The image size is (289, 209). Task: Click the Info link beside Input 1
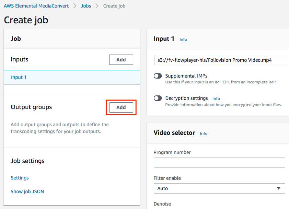[183, 39]
